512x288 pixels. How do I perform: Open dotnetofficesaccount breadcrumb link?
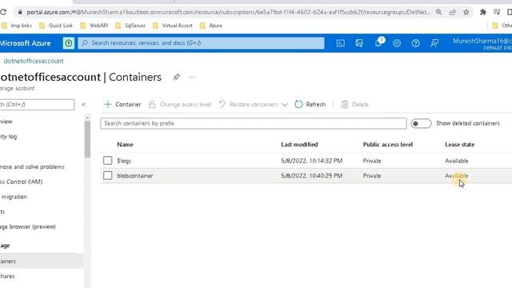click(x=34, y=61)
